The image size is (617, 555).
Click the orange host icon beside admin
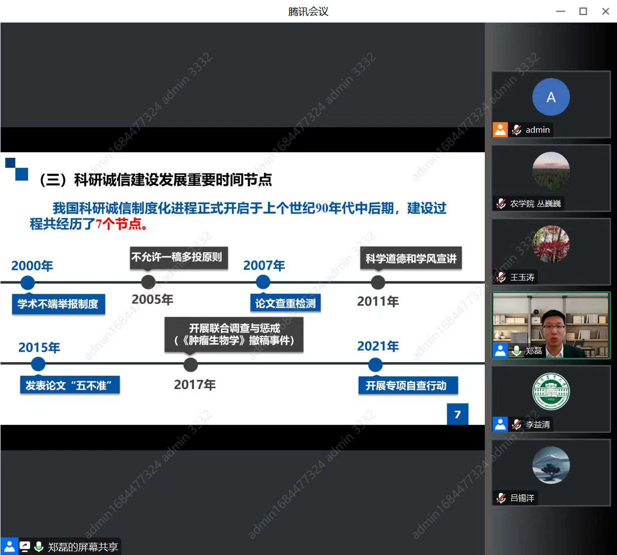coord(500,130)
